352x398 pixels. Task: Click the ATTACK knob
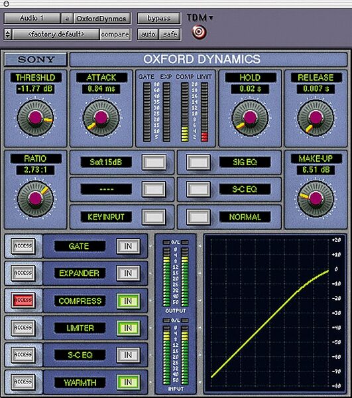[101, 118]
